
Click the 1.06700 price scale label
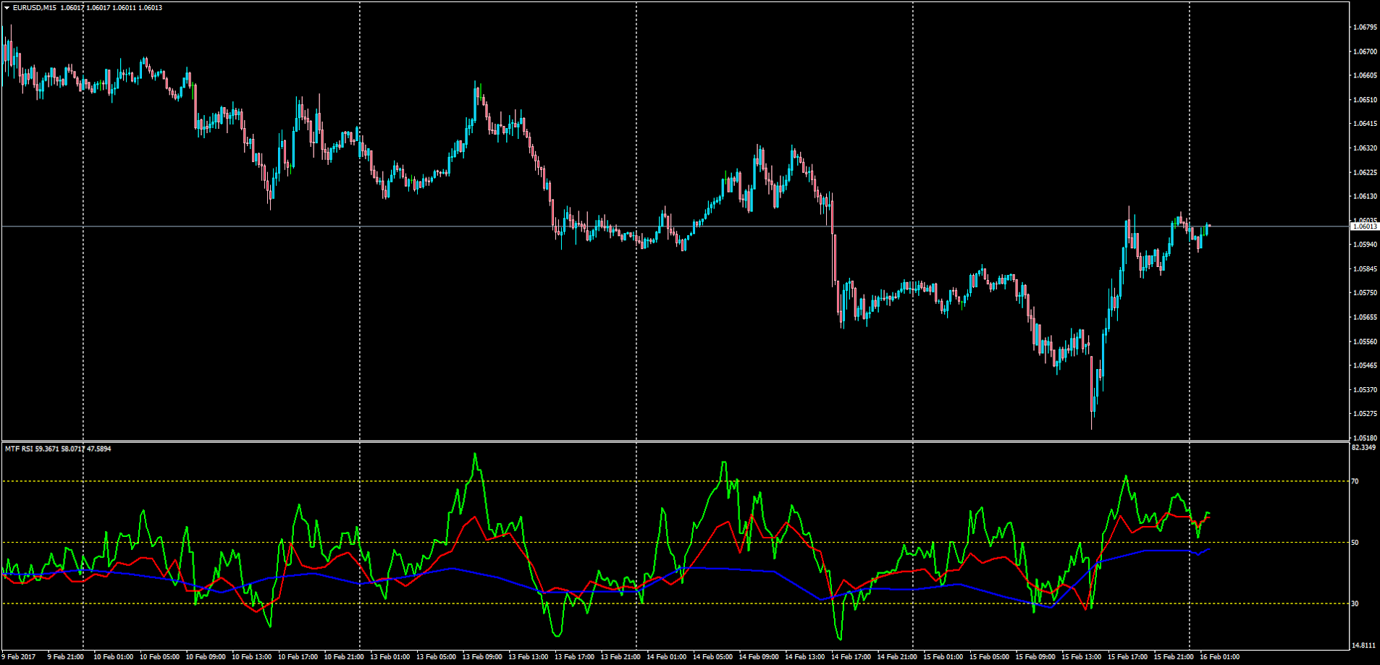tap(1365, 51)
